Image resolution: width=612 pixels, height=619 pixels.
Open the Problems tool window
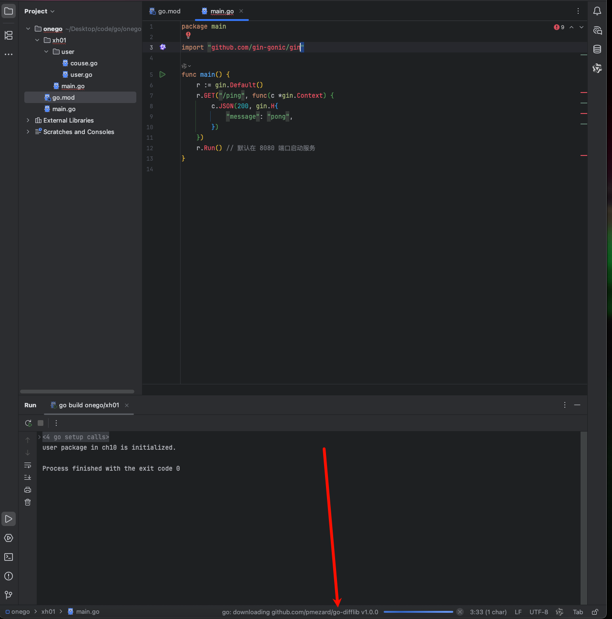tap(9, 576)
